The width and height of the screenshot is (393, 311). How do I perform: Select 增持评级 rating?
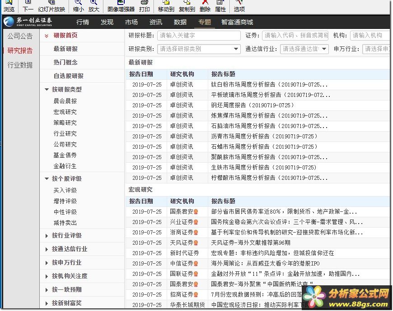pyautogui.click(x=65, y=201)
